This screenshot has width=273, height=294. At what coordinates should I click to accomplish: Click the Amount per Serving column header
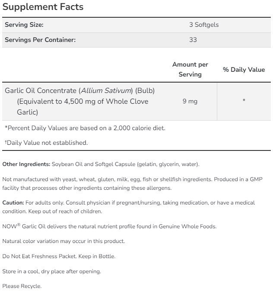(190, 69)
